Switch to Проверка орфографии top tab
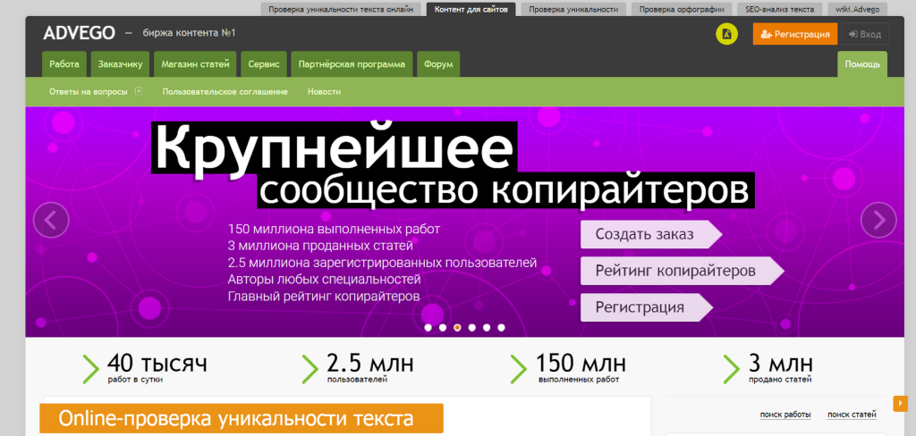The image size is (916, 436). [x=682, y=9]
